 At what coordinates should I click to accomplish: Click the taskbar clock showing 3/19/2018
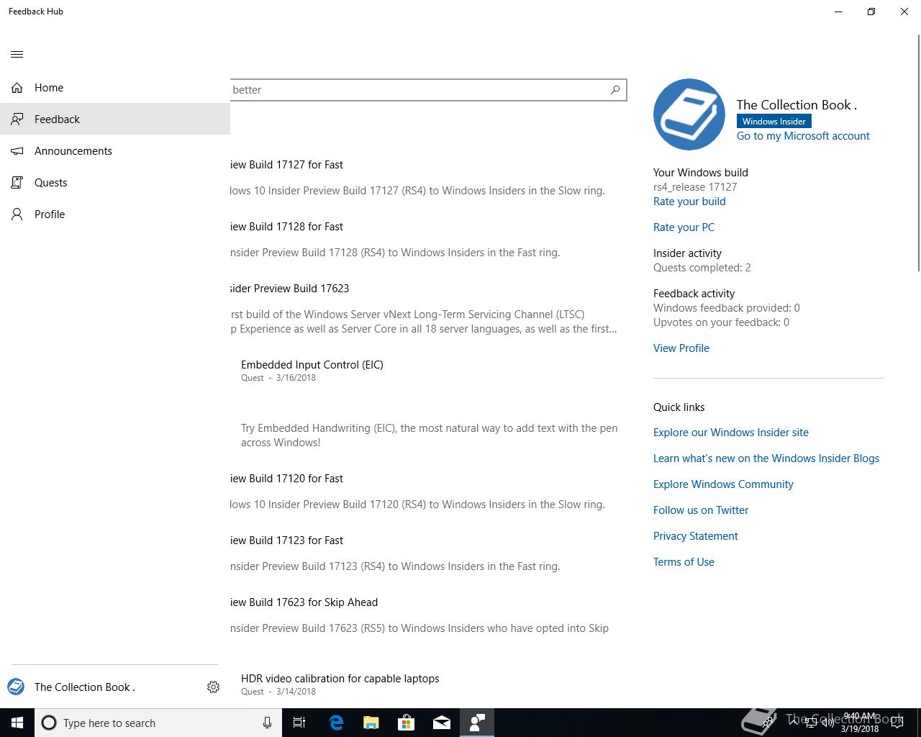860,723
